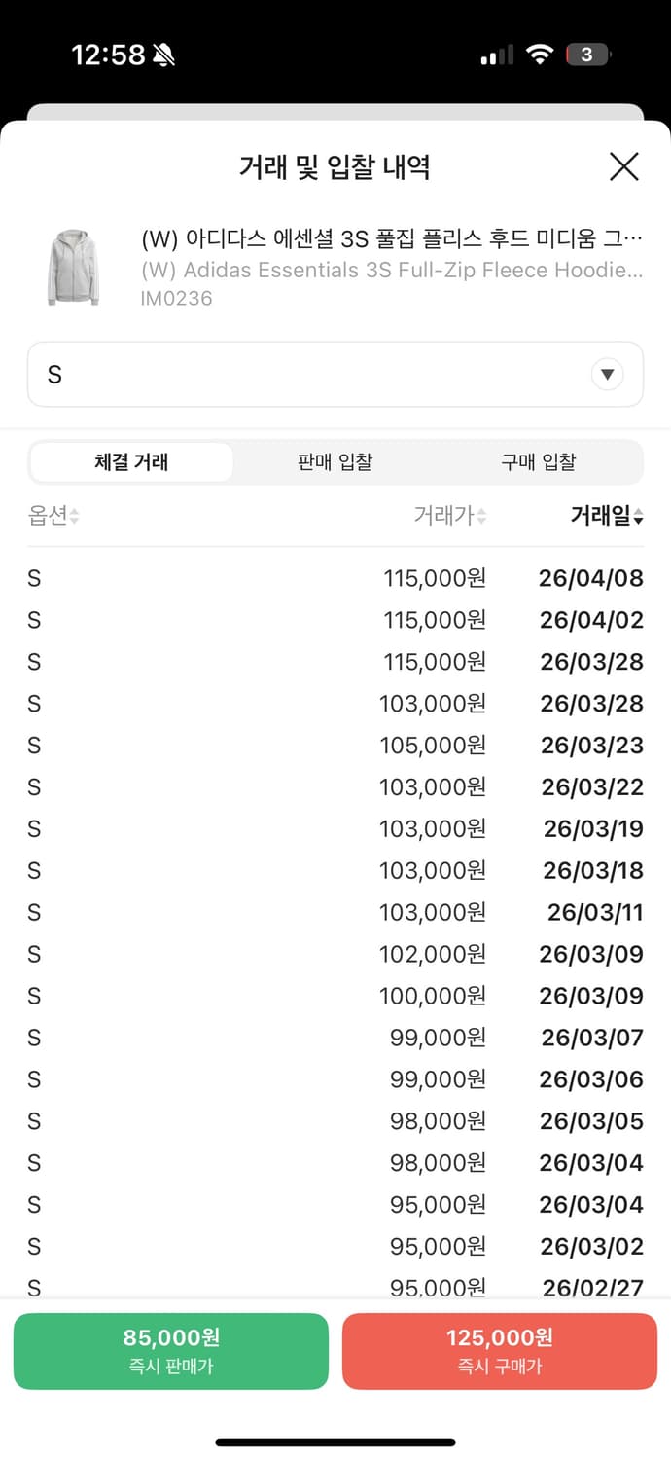671x1460 pixels.
Task: Click the 85,000원 즉시 판매가 button
Action: point(171,1351)
